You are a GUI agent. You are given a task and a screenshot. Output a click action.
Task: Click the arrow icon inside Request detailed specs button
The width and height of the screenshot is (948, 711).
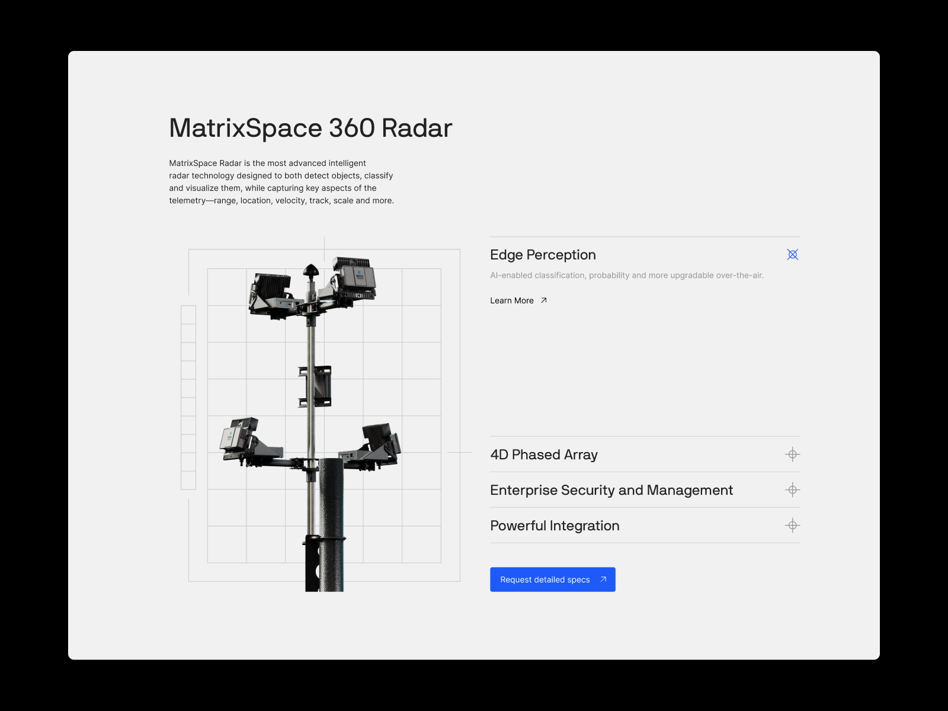(x=602, y=579)
